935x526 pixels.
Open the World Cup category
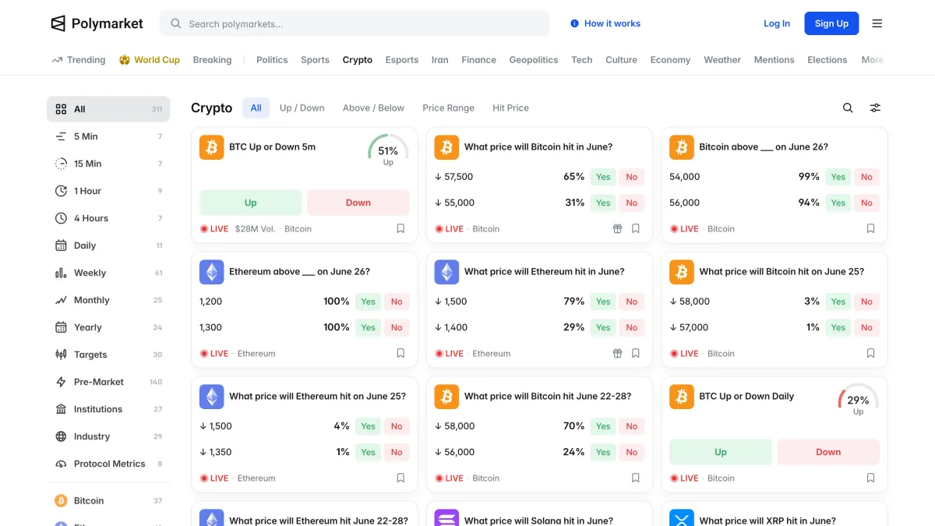(x=150, y=60)
